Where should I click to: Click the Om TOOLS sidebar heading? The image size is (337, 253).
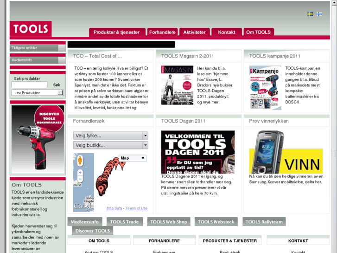[x=26, y=185]
